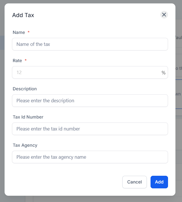The height and width of the screenshot is (202, 182).
Task: Focus the Tax Id Number field
Action: (90, 129)
